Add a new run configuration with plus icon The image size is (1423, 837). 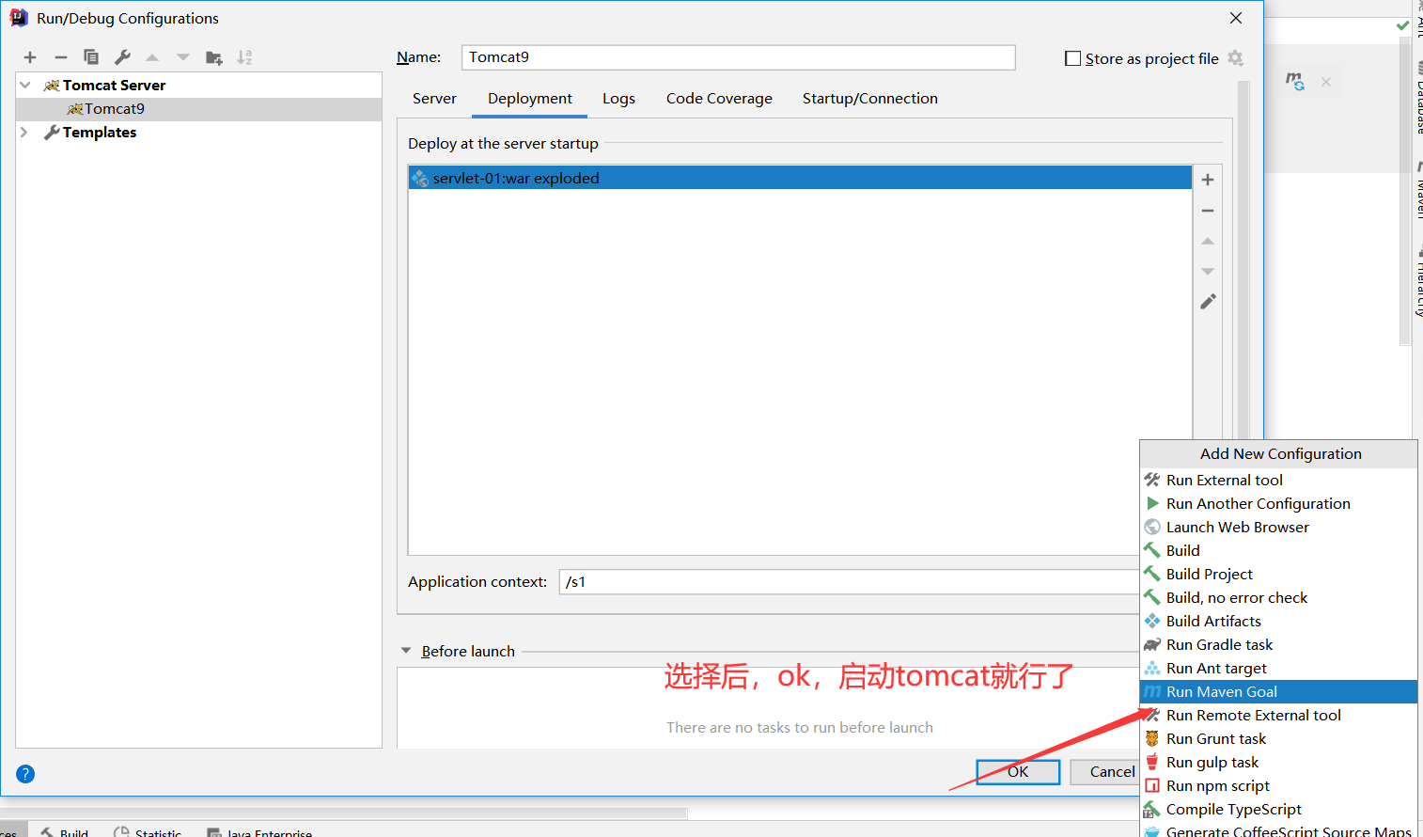click(x=30, y=57)
